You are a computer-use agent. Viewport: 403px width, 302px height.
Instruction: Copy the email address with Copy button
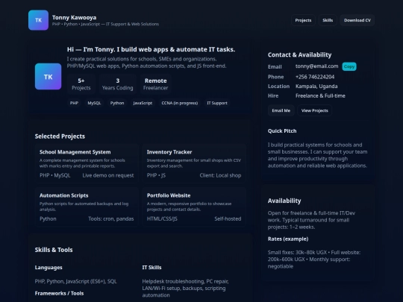tap(349, 66)
